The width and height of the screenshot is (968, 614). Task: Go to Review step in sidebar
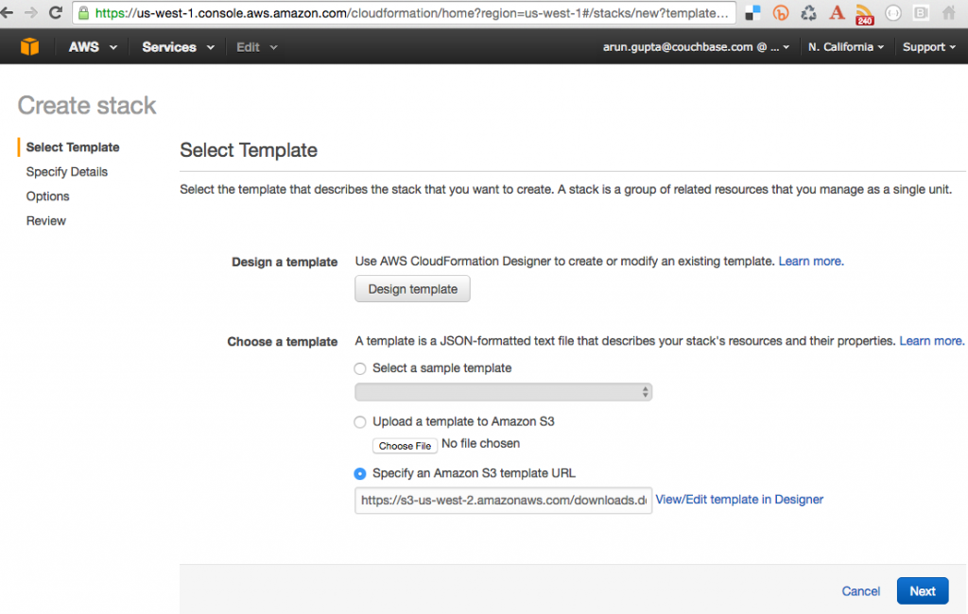pos(45,221)
